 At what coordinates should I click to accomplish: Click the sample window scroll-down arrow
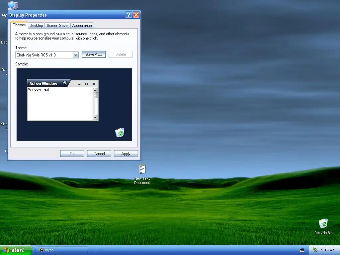point(95,117)
